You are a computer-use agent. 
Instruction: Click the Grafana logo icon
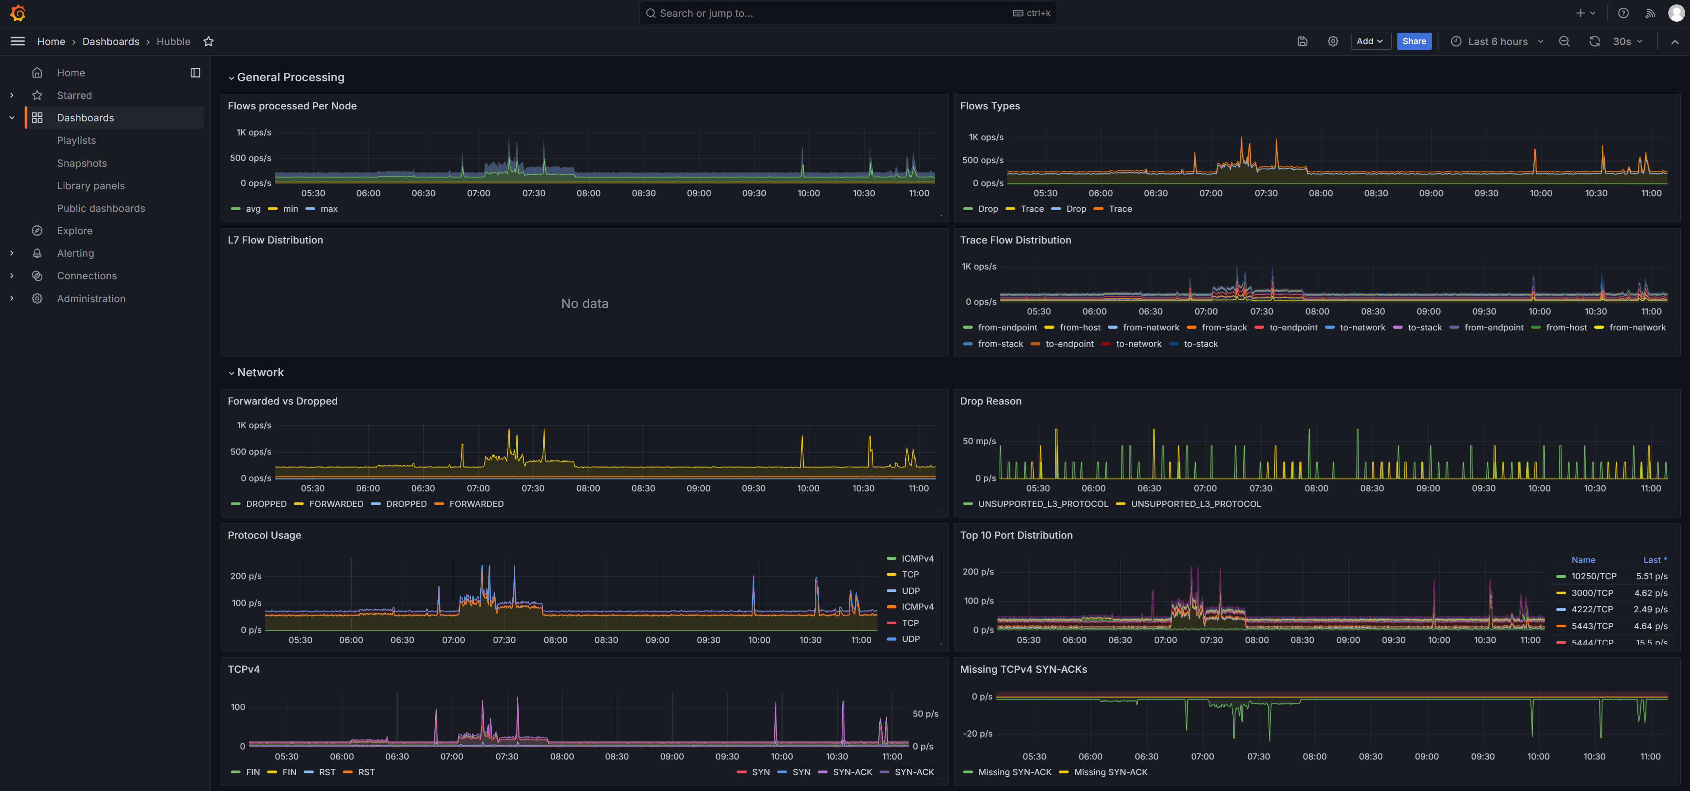[18, 13]
